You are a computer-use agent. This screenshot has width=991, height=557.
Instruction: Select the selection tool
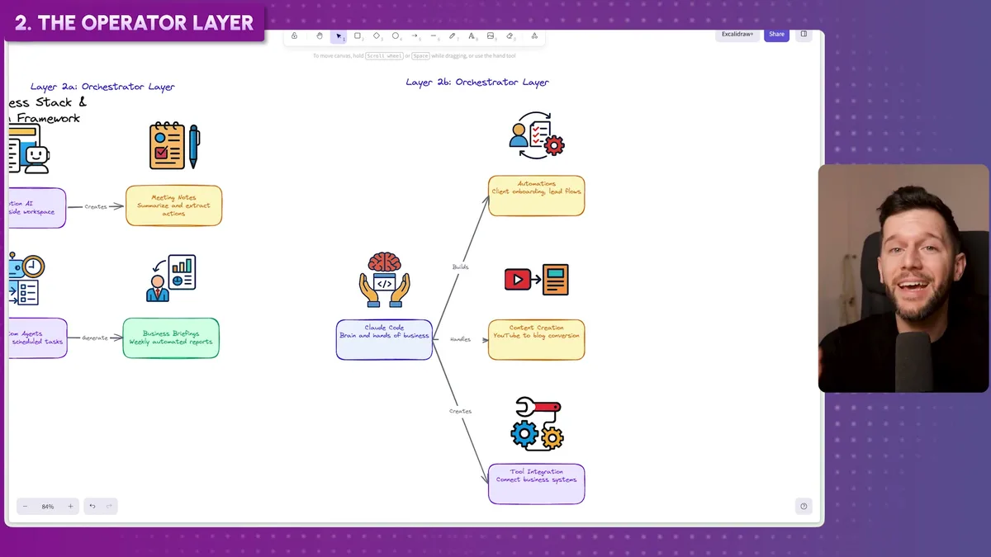(339, 35)
